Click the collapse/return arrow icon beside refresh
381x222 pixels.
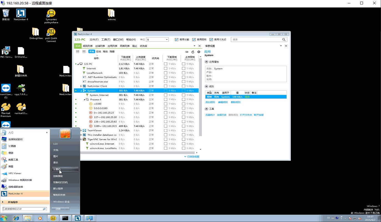(187, 52)
